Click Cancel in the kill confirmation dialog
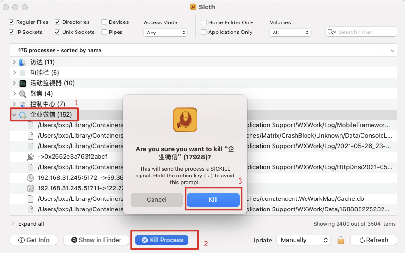The width and height of the screenshot is (405, 253). click(x=157, y=200)
